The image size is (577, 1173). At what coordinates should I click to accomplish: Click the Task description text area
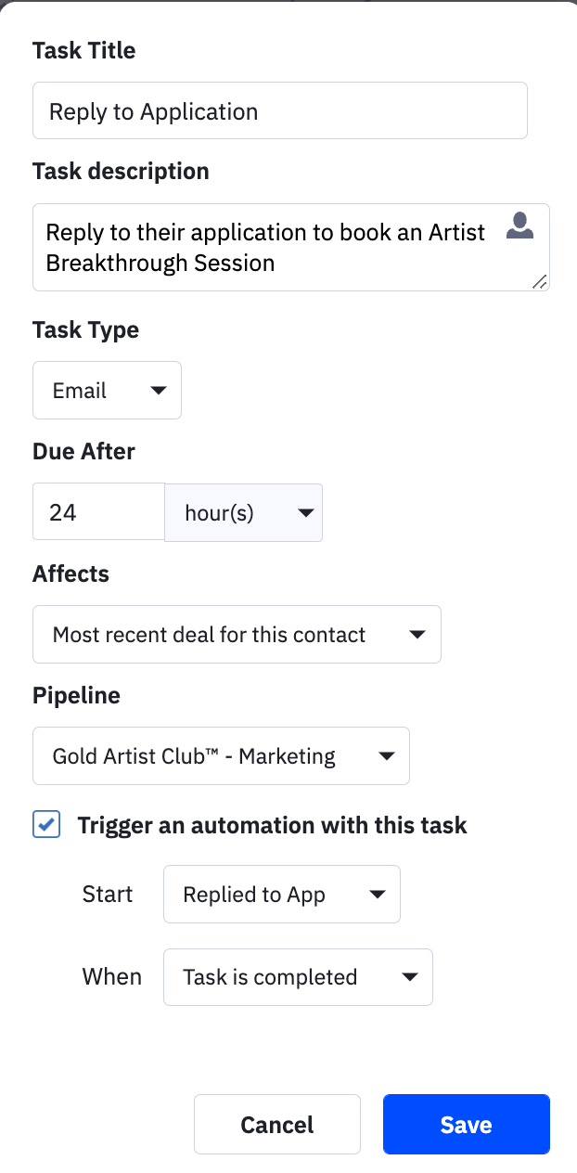click(291, 248)
